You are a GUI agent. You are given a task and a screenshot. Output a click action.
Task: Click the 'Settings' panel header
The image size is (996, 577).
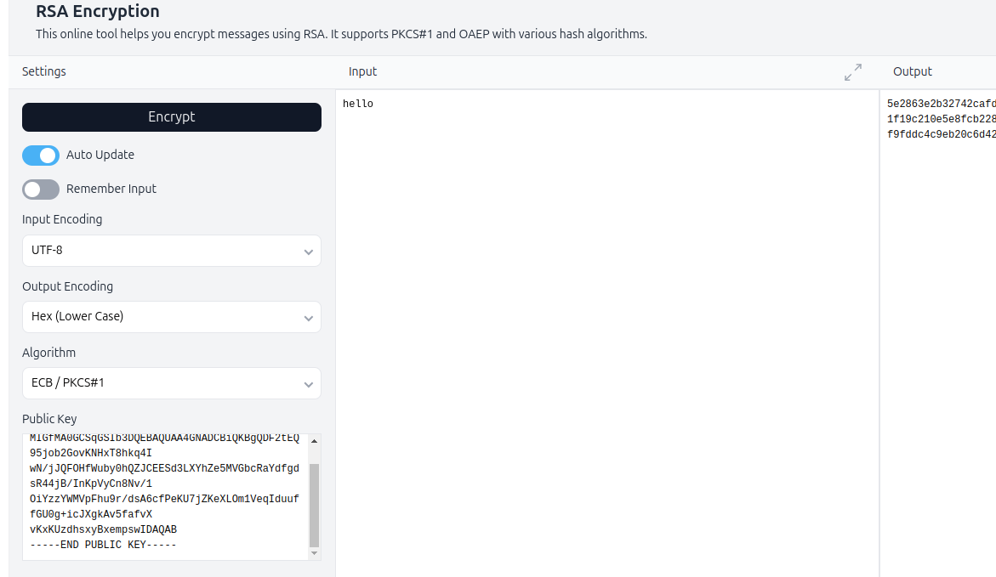[44, 71]
